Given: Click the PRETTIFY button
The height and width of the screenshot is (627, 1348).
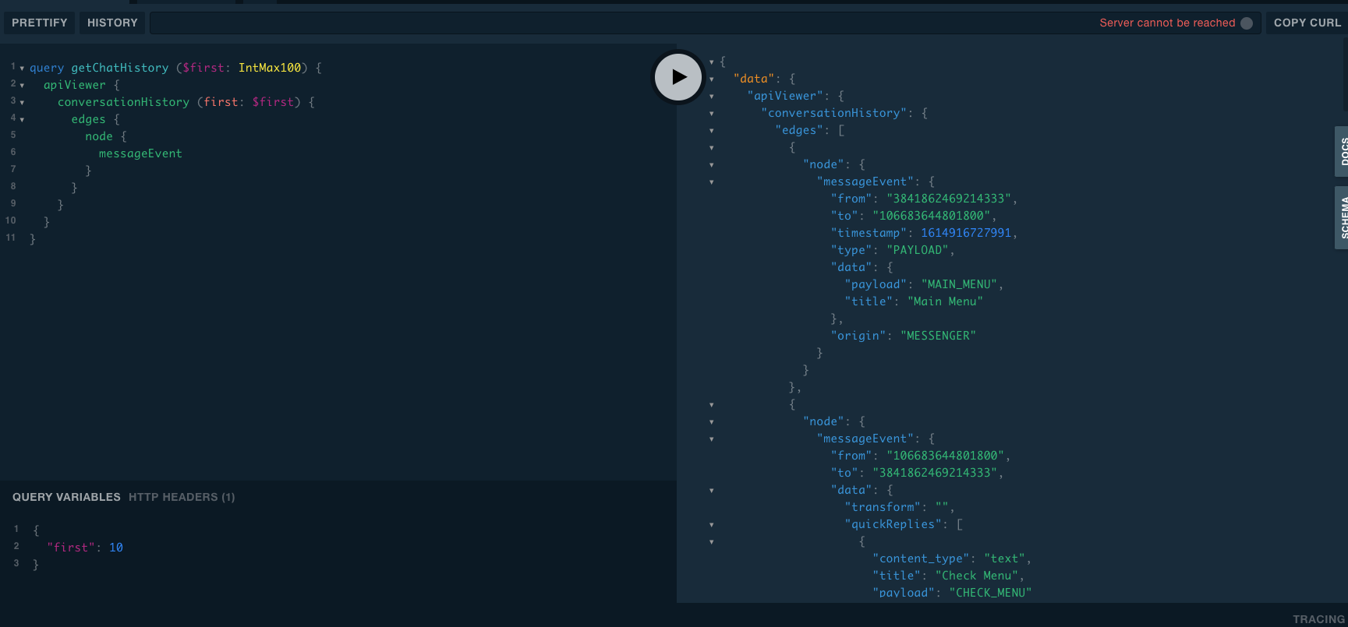Looking at the screenshot, I should coord(40,23).
